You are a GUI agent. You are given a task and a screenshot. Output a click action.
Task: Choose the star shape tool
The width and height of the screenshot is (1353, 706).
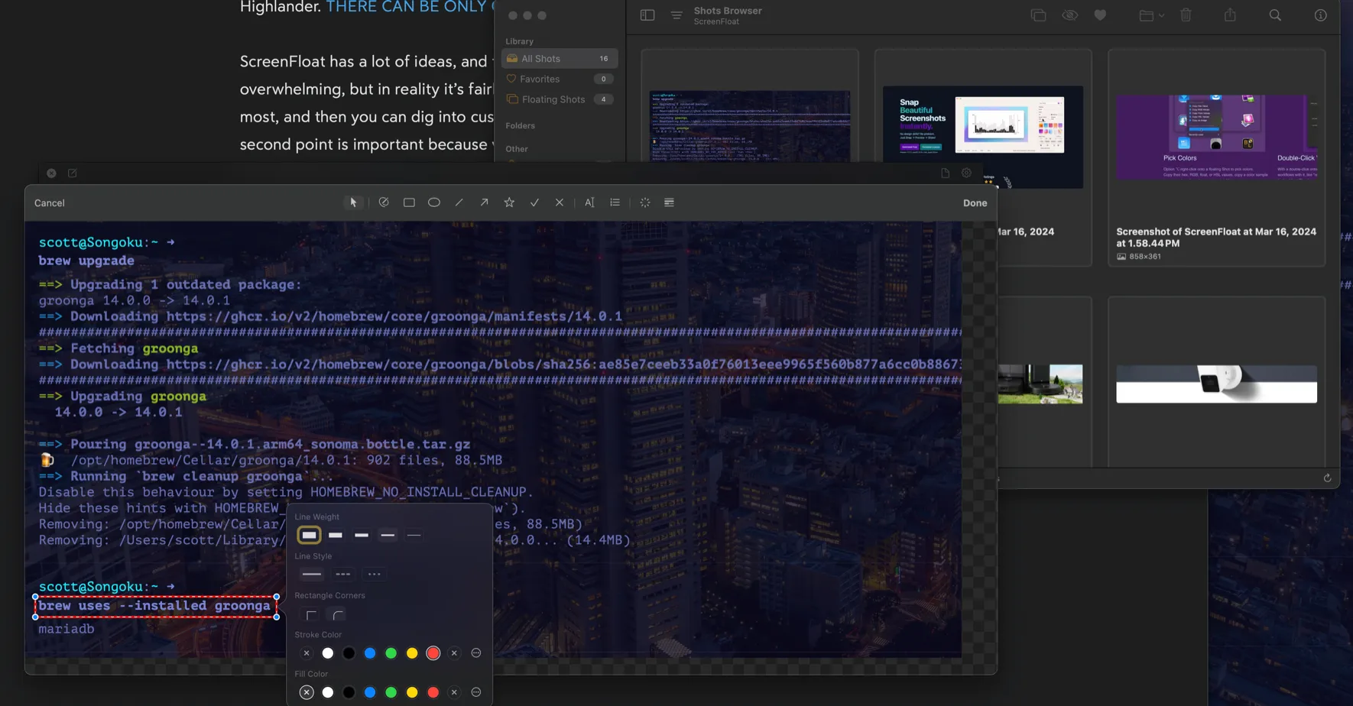pyautogui.click(x=509, y=202)
